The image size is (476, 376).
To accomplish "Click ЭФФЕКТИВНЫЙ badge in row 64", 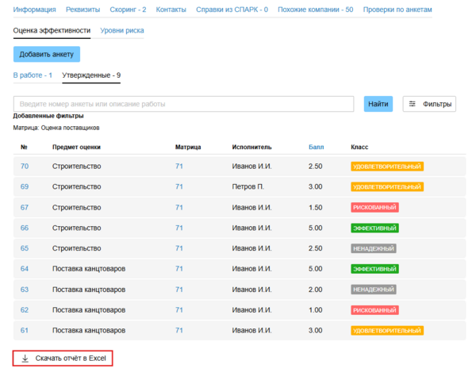I will [374, 269].
